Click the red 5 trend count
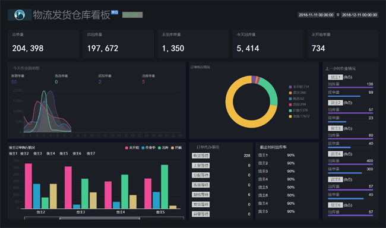The width and height of the screenshot is (386, 228). click(143, 82)
